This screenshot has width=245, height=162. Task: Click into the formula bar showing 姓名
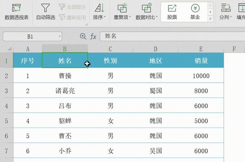click(x=170, y=36)
